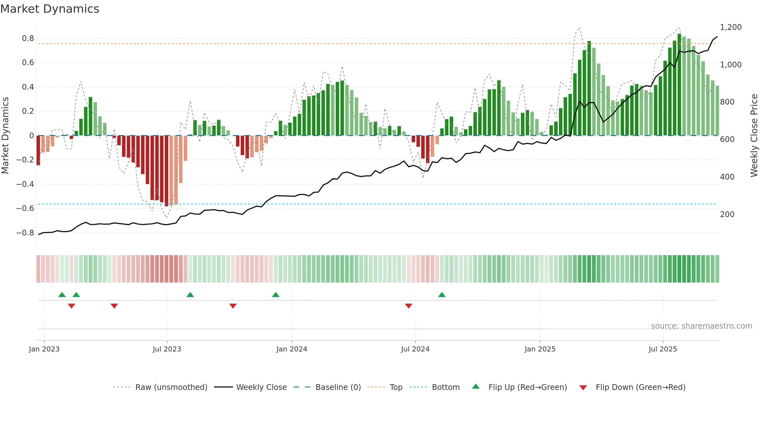The width and height of the screenshot is (763, 429).
Task: Click the 1,000 right axis value
Action: 731,65
